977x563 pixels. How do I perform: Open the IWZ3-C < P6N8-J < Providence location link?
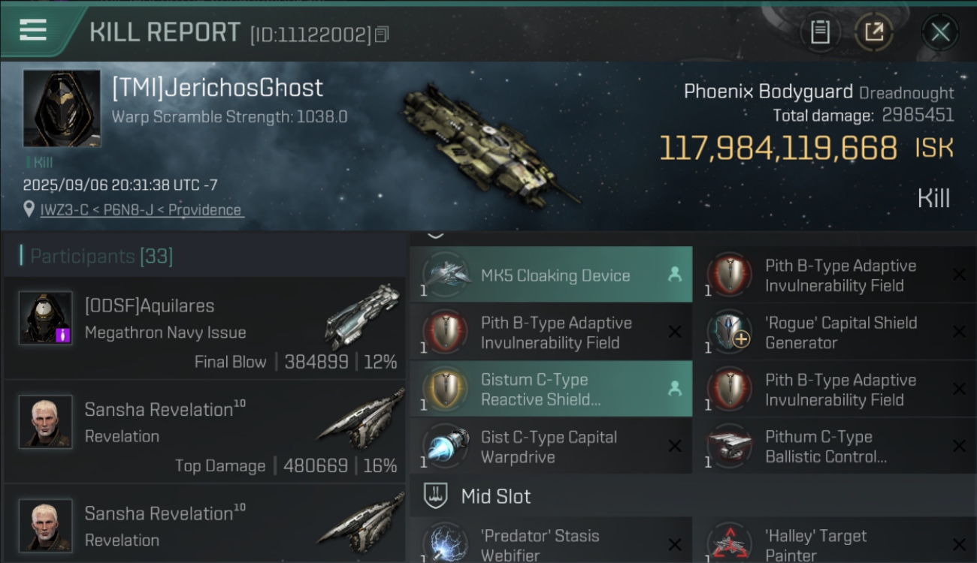[142, 209]
